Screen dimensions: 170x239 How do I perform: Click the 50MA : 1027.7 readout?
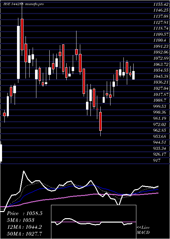24,234
